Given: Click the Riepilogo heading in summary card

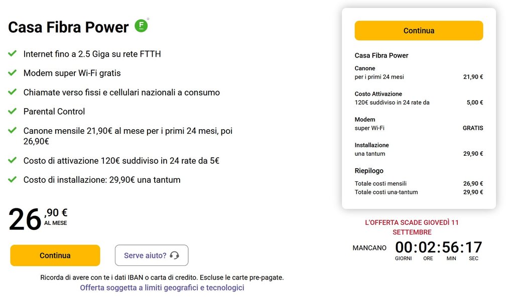Looking at the screenshot, I should (369, 171).
